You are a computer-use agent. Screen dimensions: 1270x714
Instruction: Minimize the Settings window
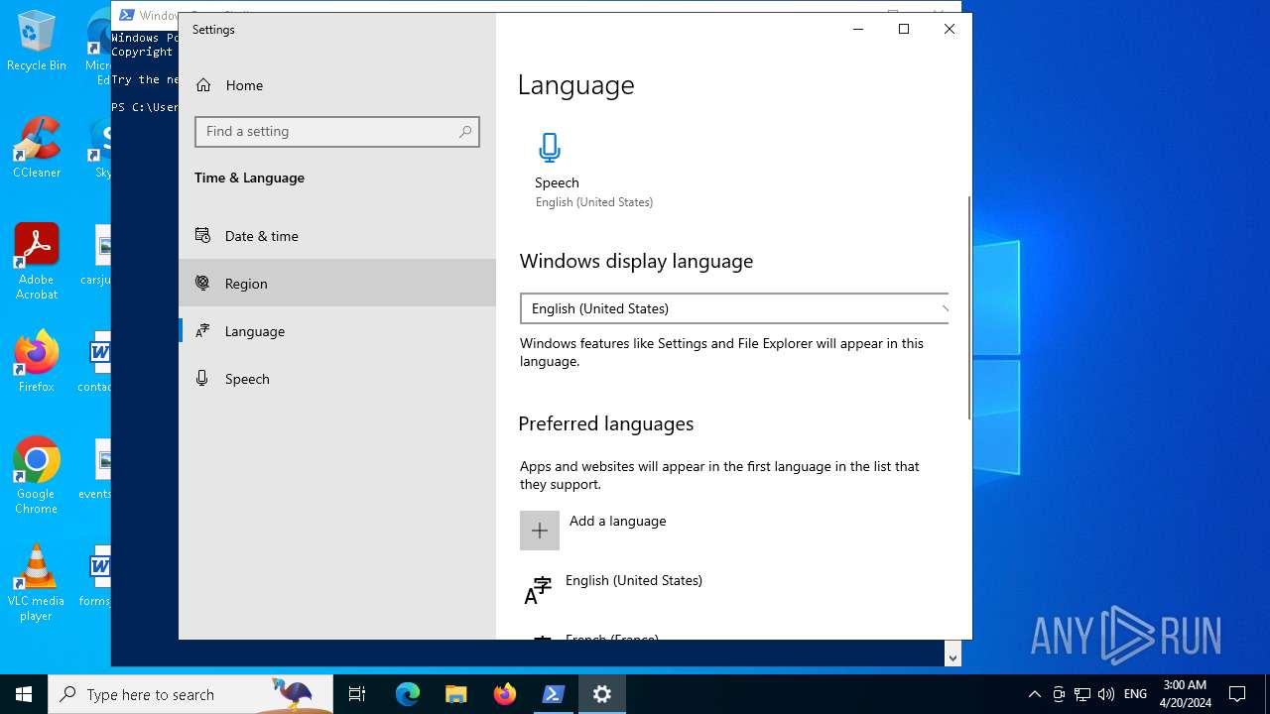(x=858, y=29)
